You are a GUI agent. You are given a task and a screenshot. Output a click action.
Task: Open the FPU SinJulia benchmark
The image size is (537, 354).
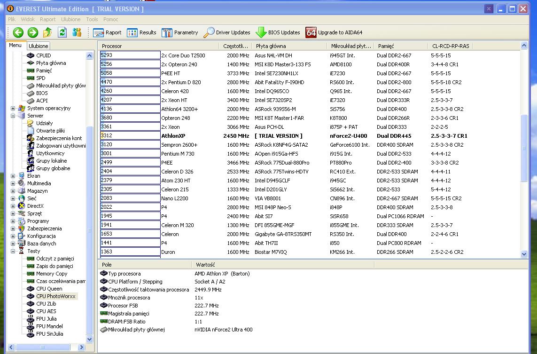coord(50,334)
